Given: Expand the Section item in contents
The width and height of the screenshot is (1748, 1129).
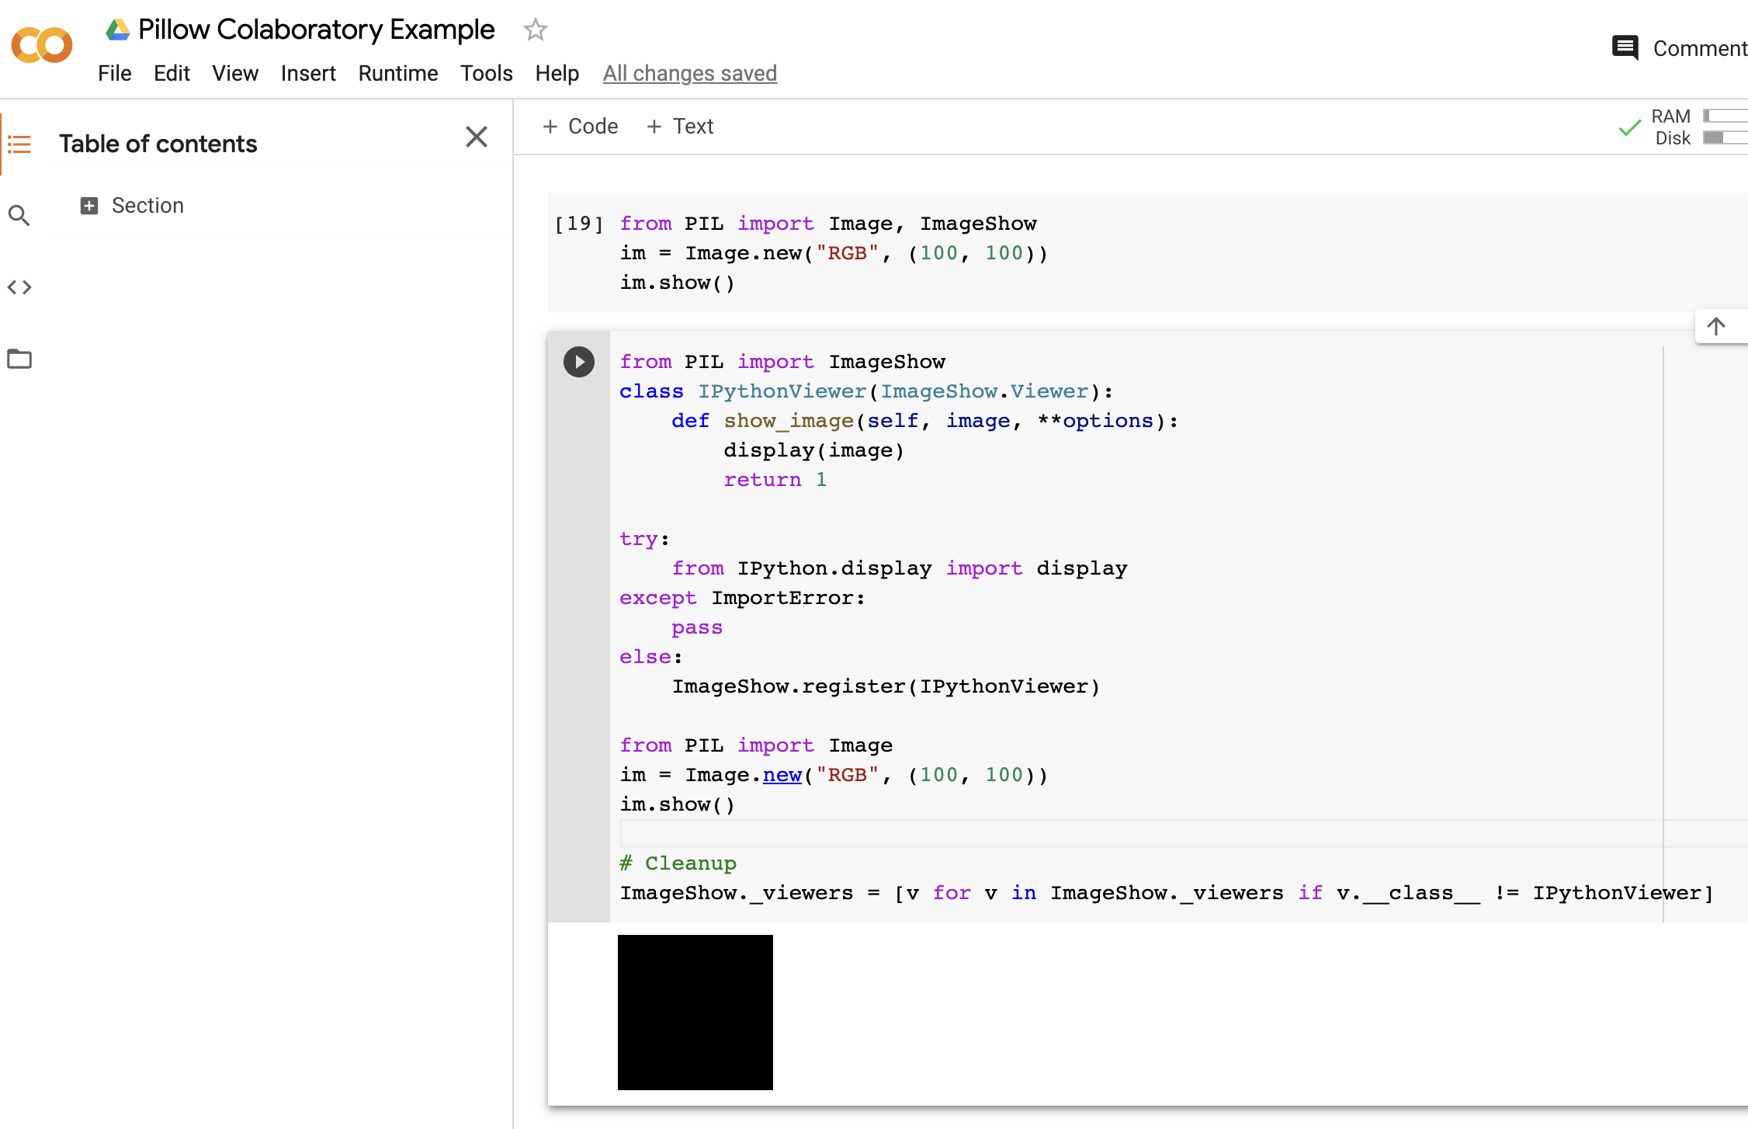Looking at the screenshot, I should 89,206.
